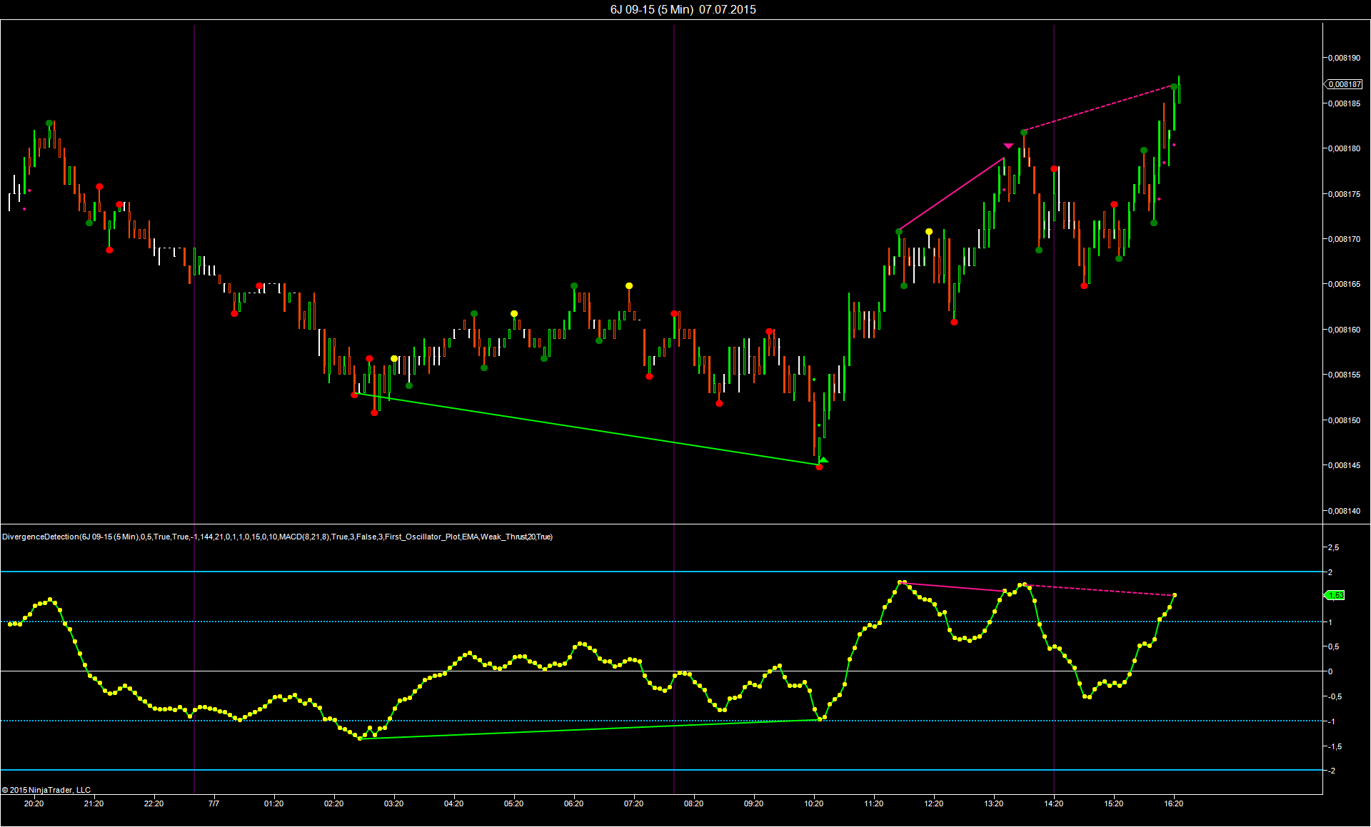This screenshot has height=827, width=1371.
Task: Click the NinjaTrader, LLC copyright text
Action: pyautogui.click(x=46, y=790)
